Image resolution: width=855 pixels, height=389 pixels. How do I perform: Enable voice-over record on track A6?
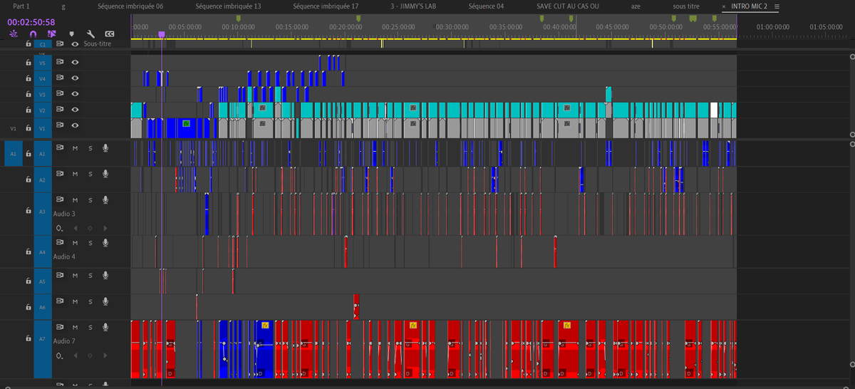(x=105, y=301)
